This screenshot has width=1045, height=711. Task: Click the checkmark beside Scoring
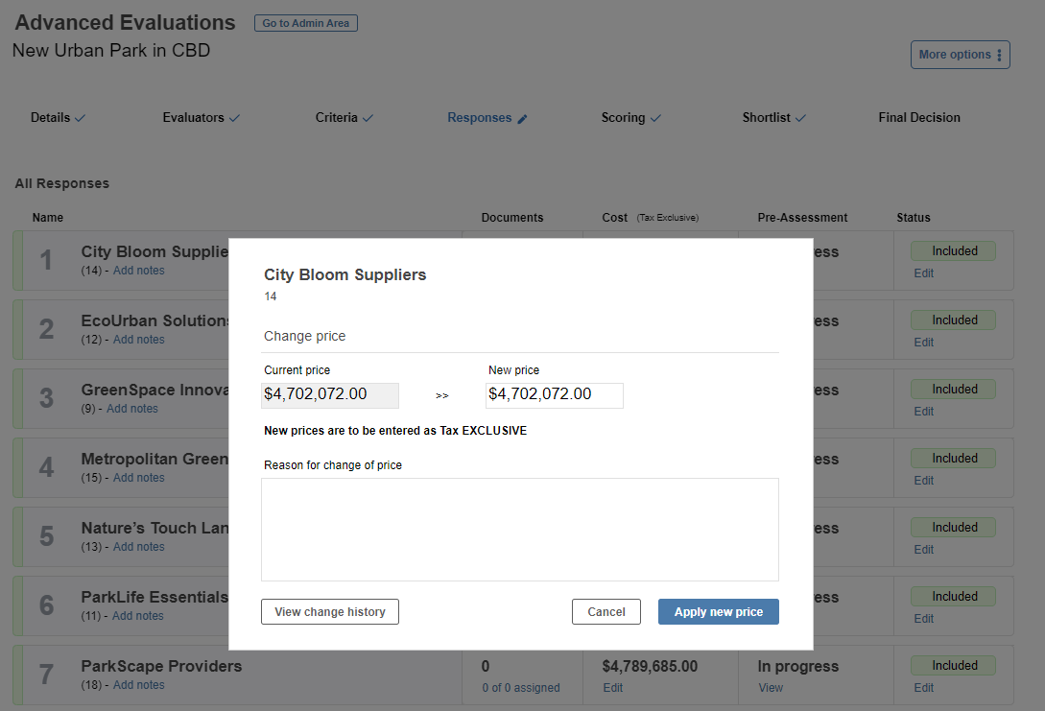coord(655,118)
